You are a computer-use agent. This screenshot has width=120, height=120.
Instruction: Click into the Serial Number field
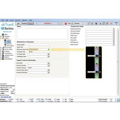tap(39, 45)
